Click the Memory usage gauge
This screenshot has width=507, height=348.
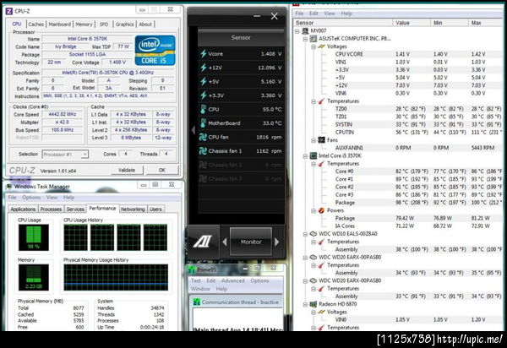[34, 277]
